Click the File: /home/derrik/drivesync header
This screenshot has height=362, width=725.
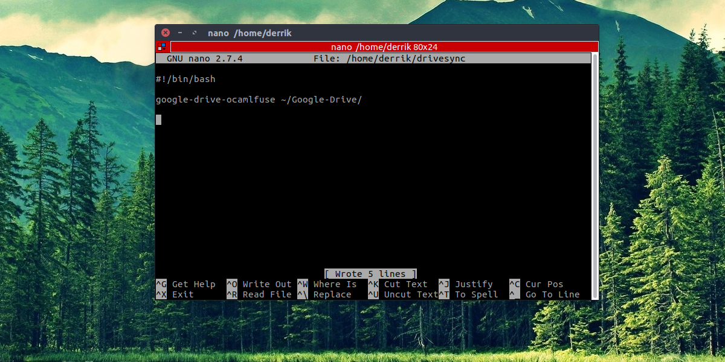coord(390,59)
